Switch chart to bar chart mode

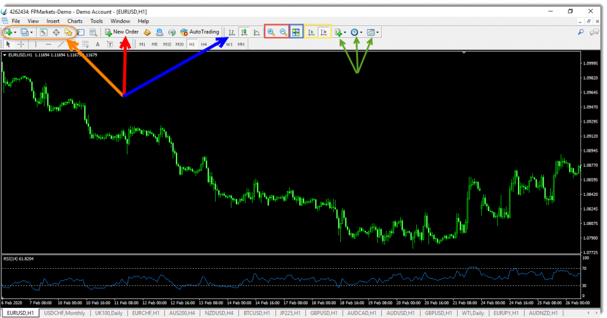pos(232,33)
